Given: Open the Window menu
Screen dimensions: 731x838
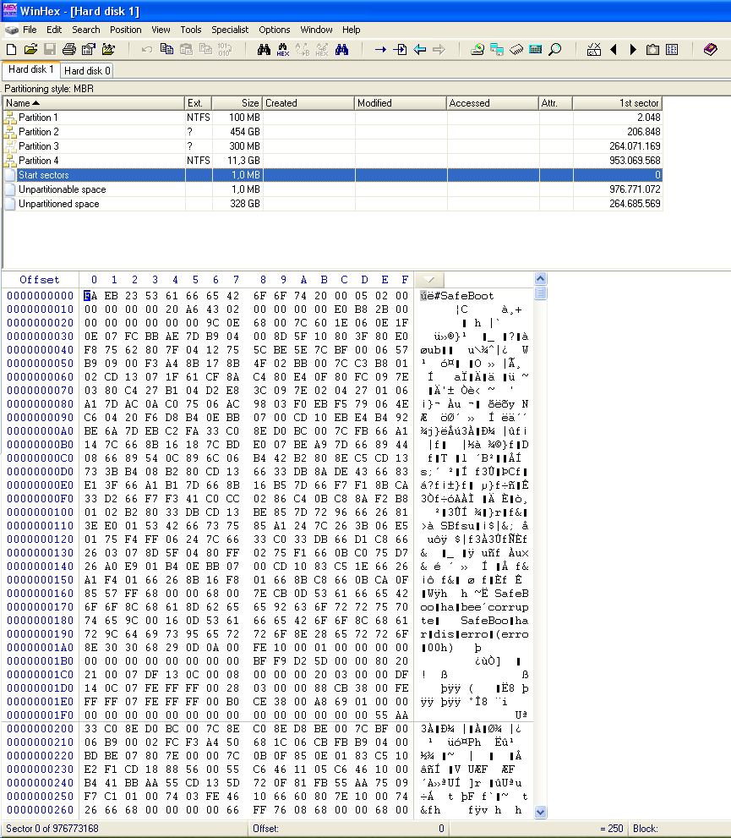Looking at the screenshot, I should 316,30.
